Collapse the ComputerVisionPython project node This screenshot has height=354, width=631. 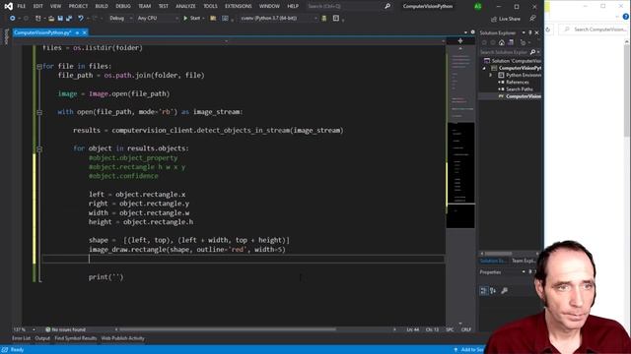(484, 68)
